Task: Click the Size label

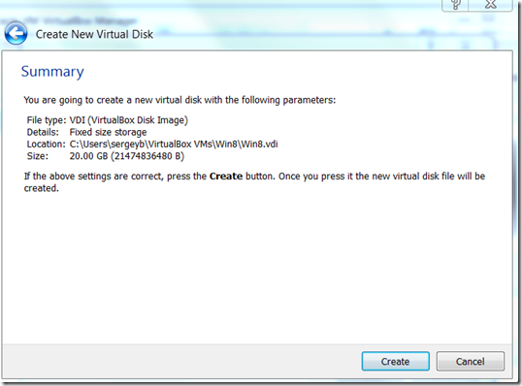Action: point(37,156)
